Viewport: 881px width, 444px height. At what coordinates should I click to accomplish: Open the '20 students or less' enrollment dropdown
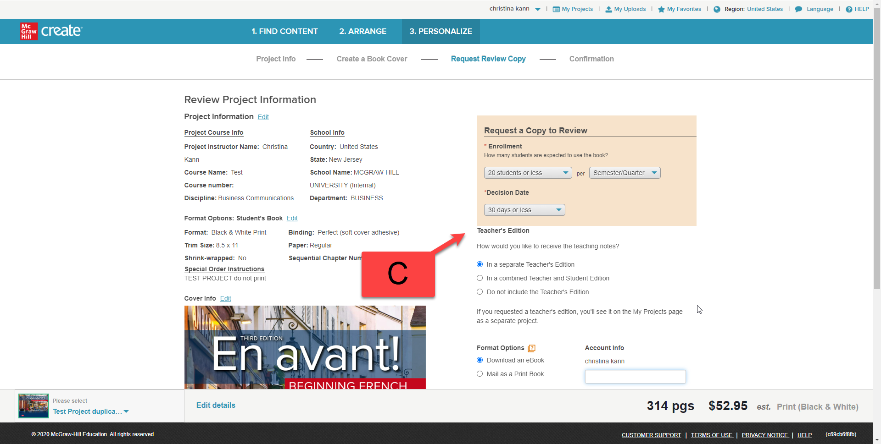(x=528, y=173)
